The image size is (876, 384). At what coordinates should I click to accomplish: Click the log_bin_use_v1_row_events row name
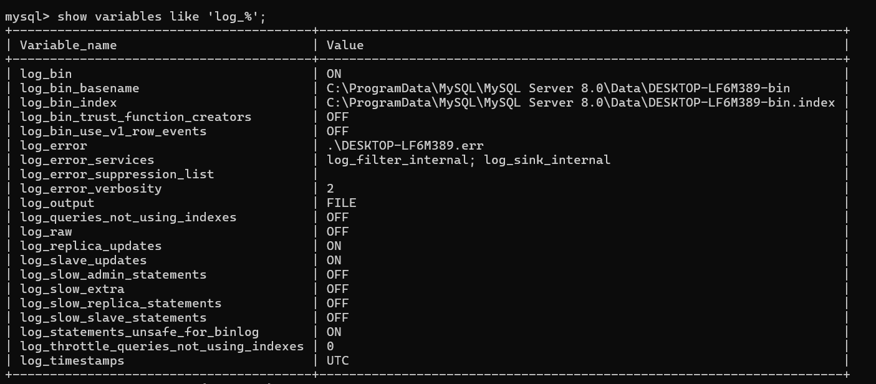pyautogui.click(x=113, y=132)
